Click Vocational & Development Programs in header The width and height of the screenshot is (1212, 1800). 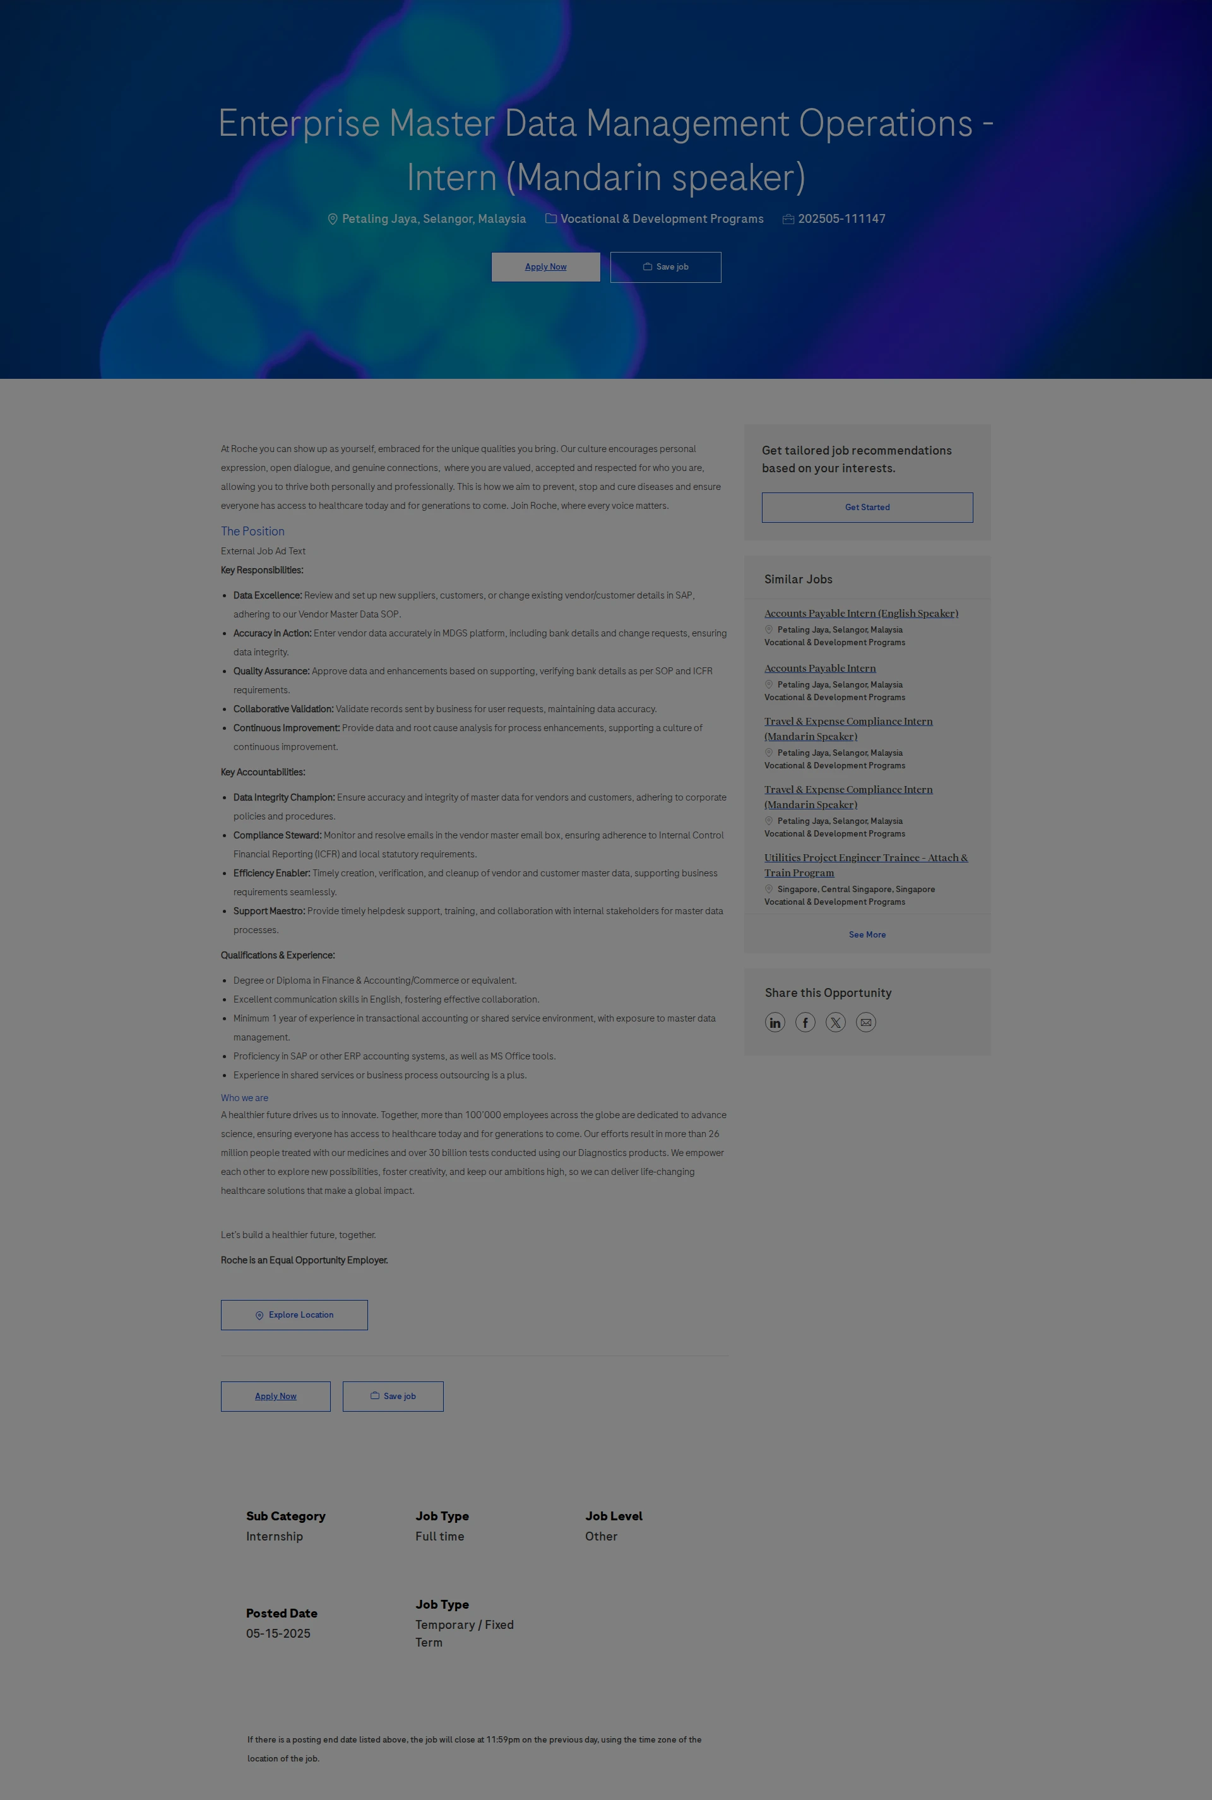(x=662, y=218)
